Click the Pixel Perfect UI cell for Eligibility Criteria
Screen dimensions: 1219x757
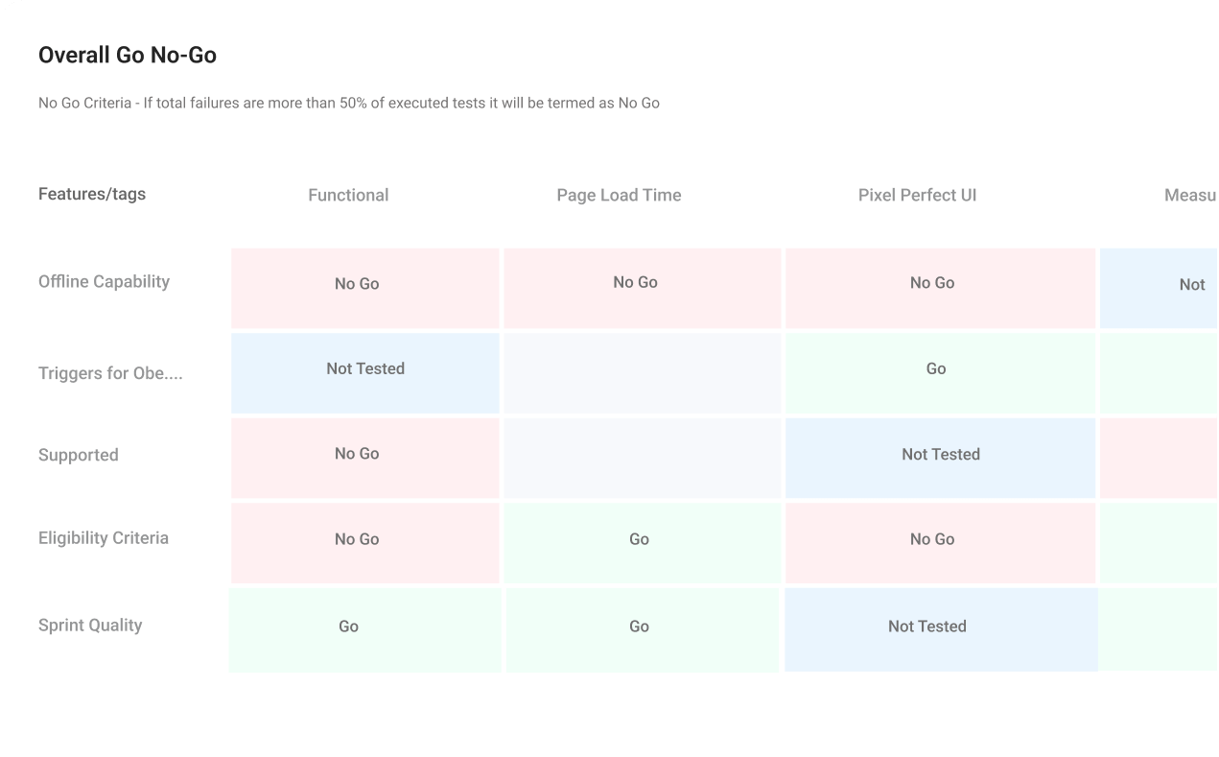pyautogui.click(x=940, y=543)
